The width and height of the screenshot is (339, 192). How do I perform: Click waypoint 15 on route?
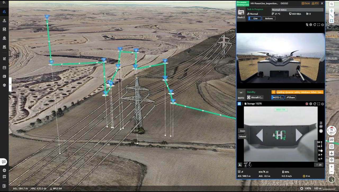47,16
